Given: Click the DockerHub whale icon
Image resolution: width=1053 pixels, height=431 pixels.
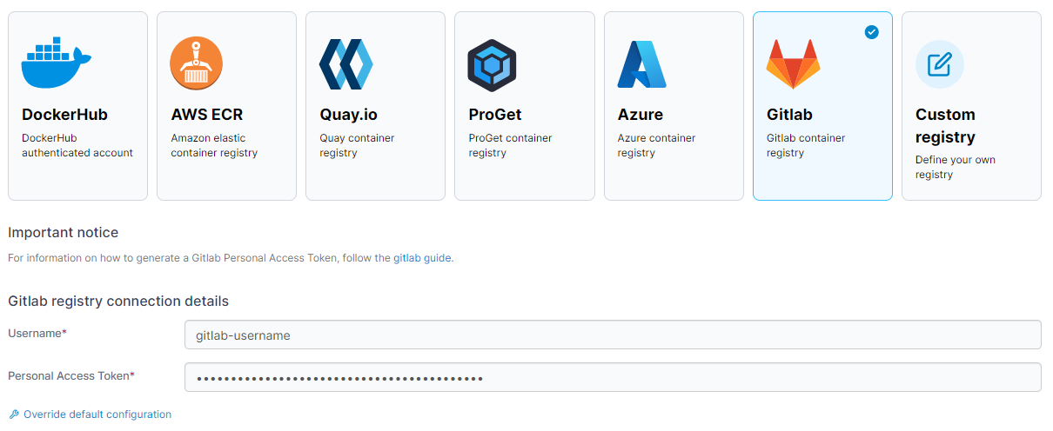Looking at the screenshot, I should (x=56, y=63).
